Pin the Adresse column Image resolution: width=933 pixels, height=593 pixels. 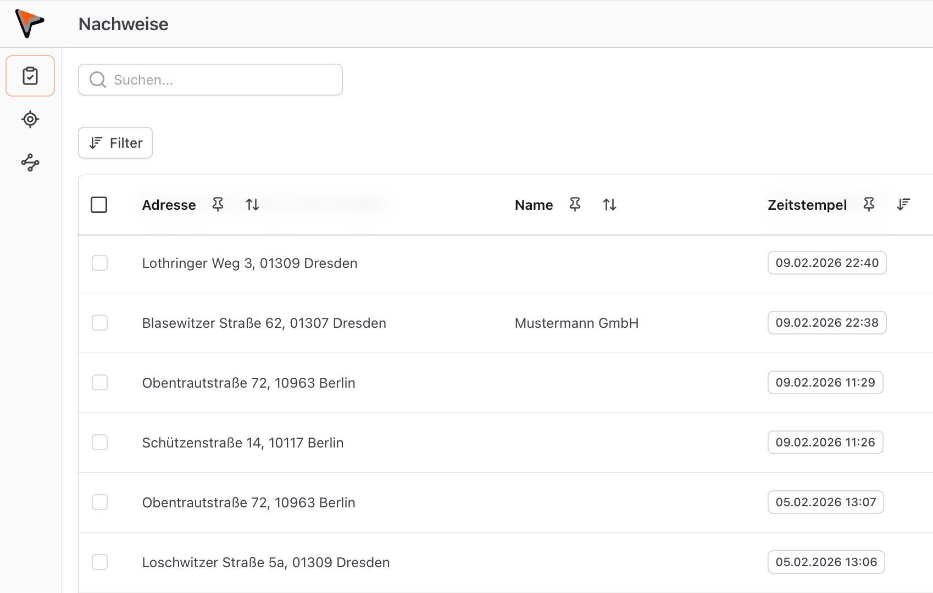click(x=218, y=205)
